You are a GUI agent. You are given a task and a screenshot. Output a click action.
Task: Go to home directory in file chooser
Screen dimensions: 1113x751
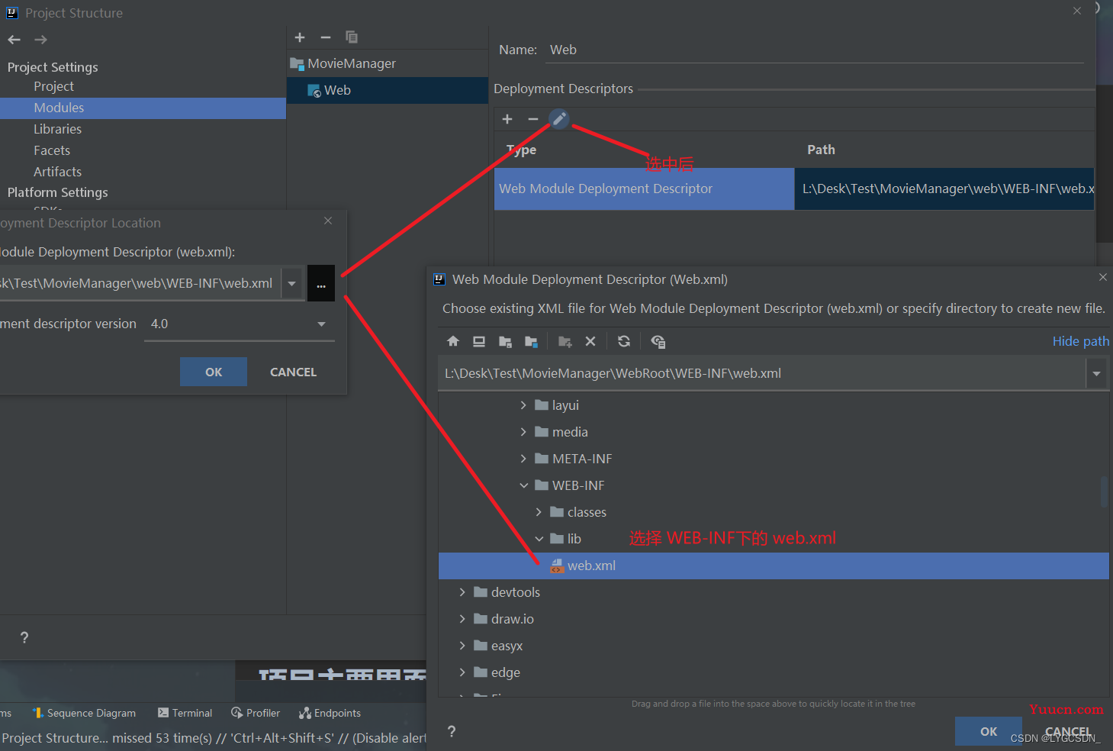click(x=453, y=341)
